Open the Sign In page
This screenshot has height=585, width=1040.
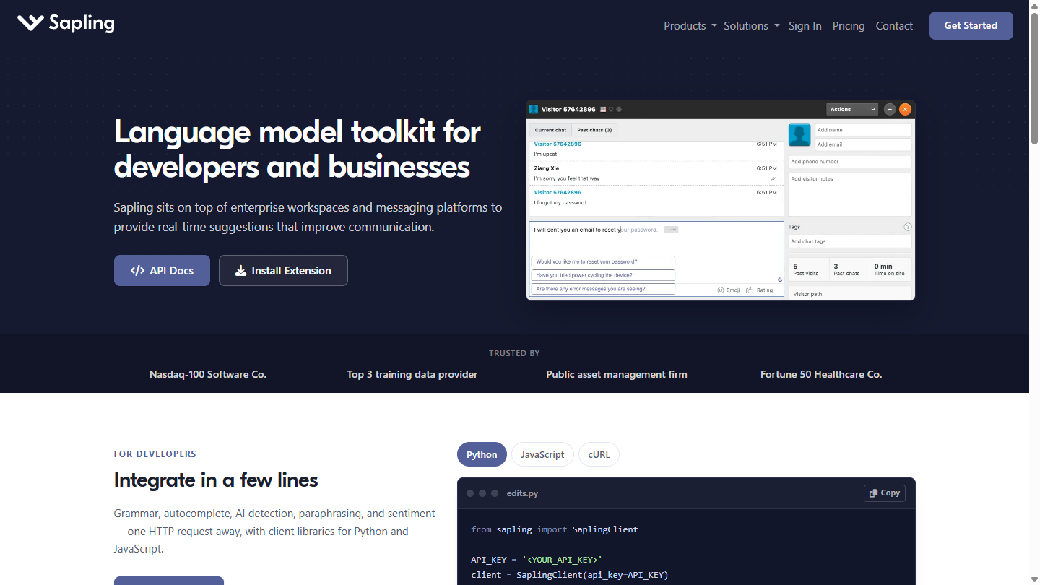tap(805, 25)
